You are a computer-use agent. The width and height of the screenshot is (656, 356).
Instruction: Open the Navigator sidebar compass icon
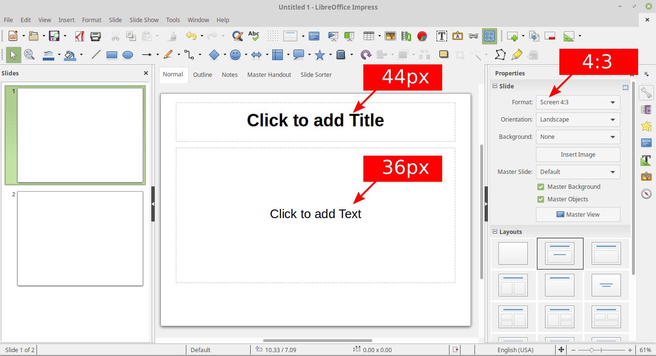(x=646, y=194)
